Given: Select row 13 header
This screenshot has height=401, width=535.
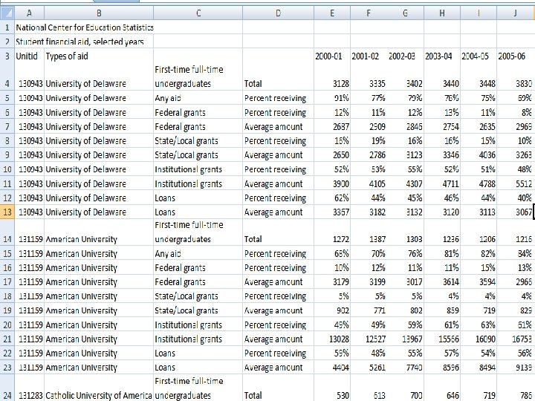Looking at the screenshot, I should 7,212.
